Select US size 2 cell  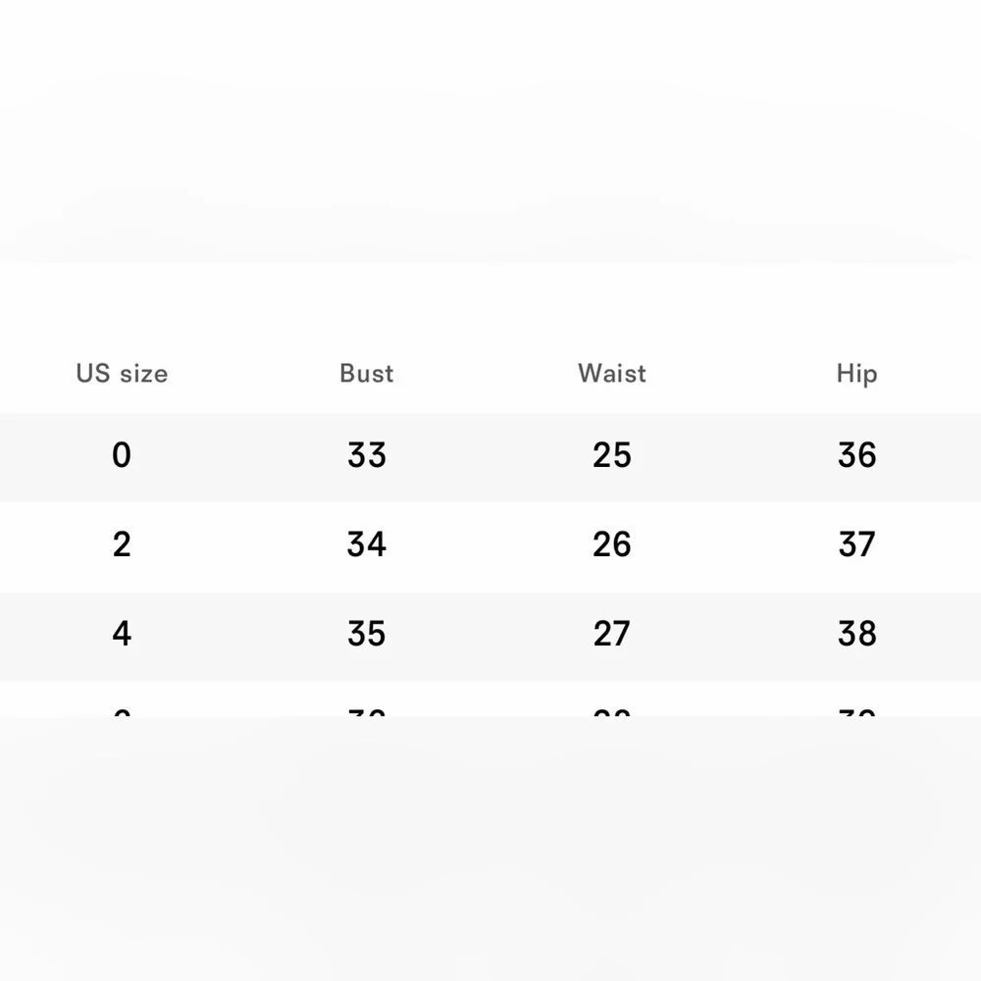coord(122,544)
